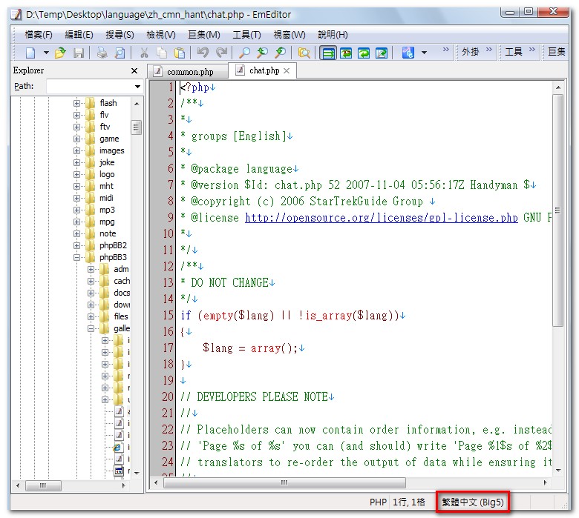Click the editor horizontal scrollbar thumb
Viewport: 579px width, 518px height.
[x=284, y=482]
